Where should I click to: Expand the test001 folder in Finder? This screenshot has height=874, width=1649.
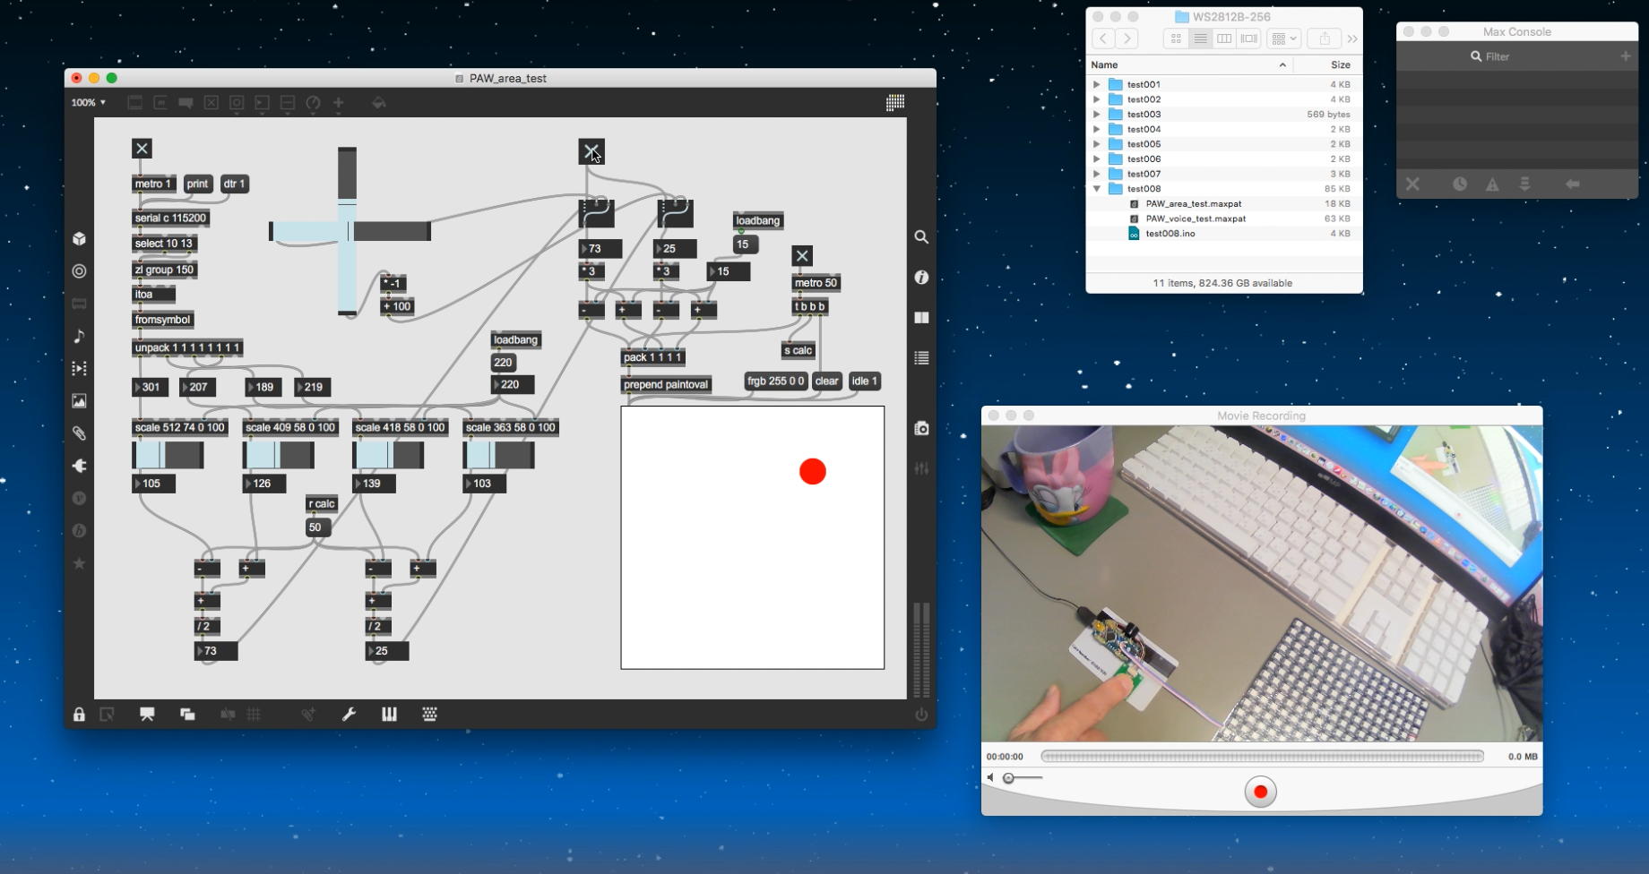pos(1096,84)
